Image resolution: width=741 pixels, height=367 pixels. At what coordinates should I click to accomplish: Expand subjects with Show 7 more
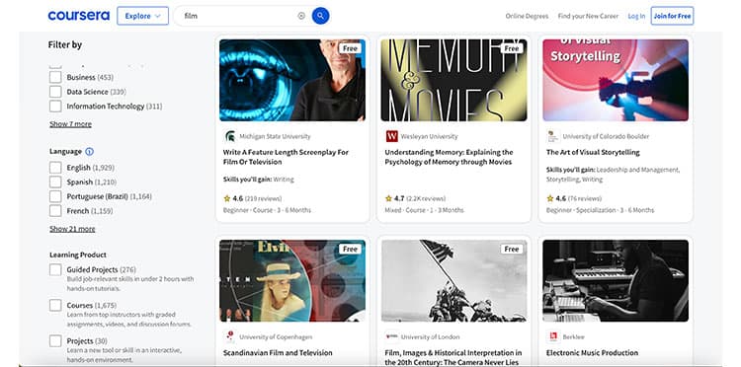point(70,124)
